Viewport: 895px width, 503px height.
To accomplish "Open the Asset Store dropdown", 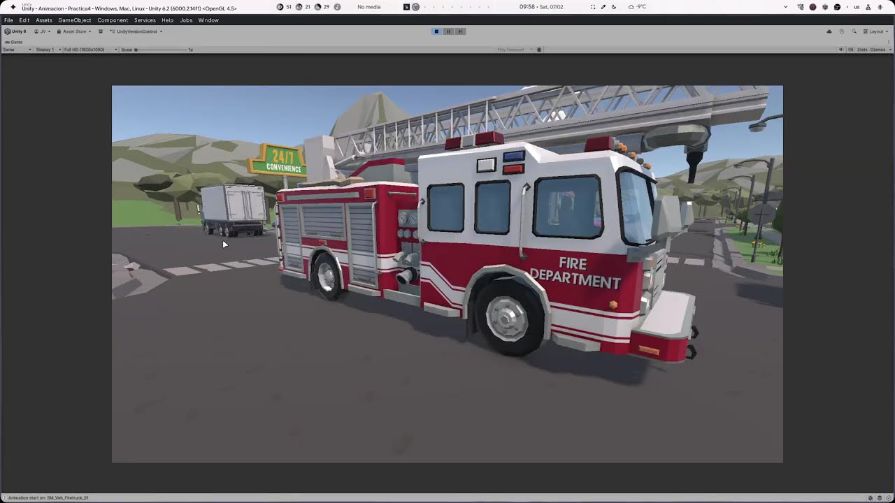I will click(75, 31).
